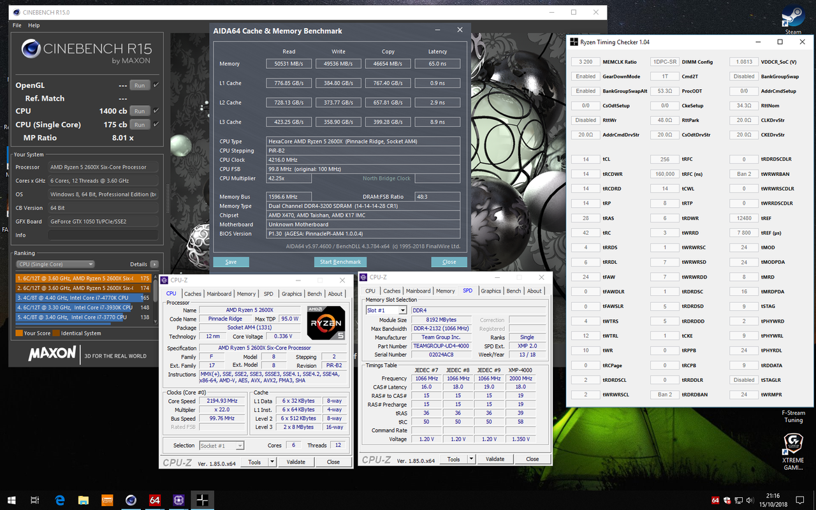
Task: Click the VDDCR_SoC 1.0813 value field
Action: click(744, 62)
